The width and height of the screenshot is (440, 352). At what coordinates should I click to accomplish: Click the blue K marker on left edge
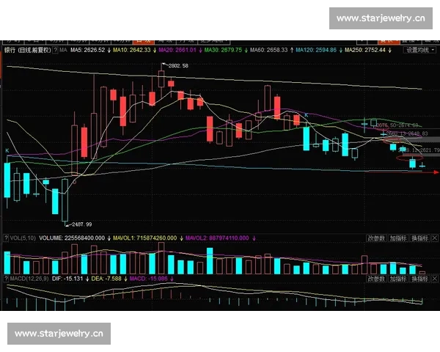[x=7, y=150]
